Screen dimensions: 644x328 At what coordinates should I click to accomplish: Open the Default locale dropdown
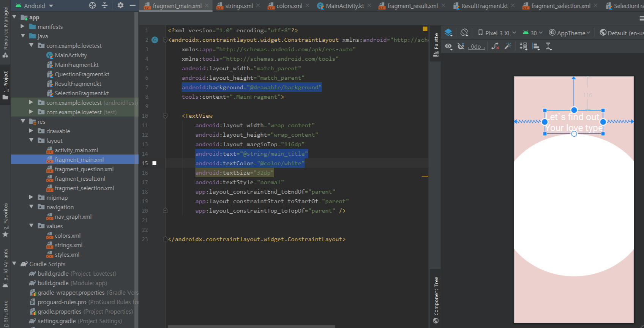[x=622, y=33]
